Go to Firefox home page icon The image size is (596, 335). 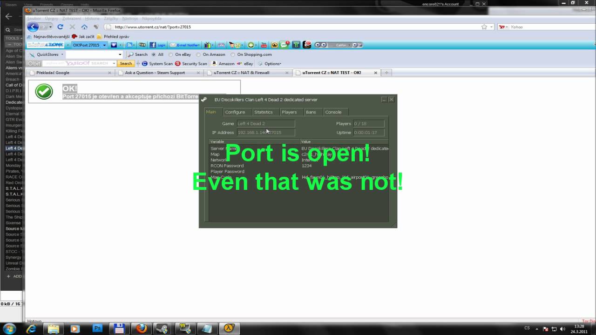pos(84,27)
